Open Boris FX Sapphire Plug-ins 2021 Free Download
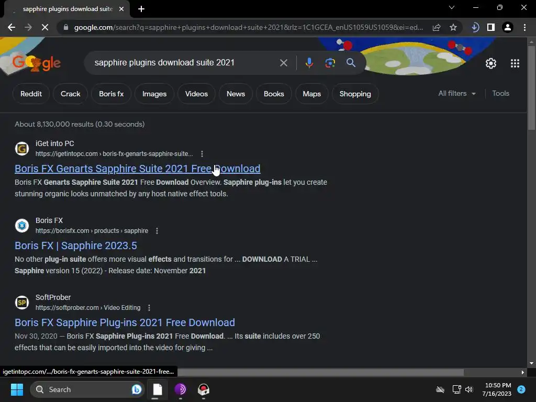The width and height of the screenshot is (536, 402). (125, 322)
